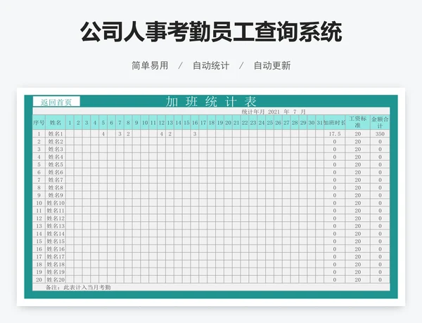This screenshot has height=323, width=422.
Task: Click the 姓名 column header
Action: point(56,123)
